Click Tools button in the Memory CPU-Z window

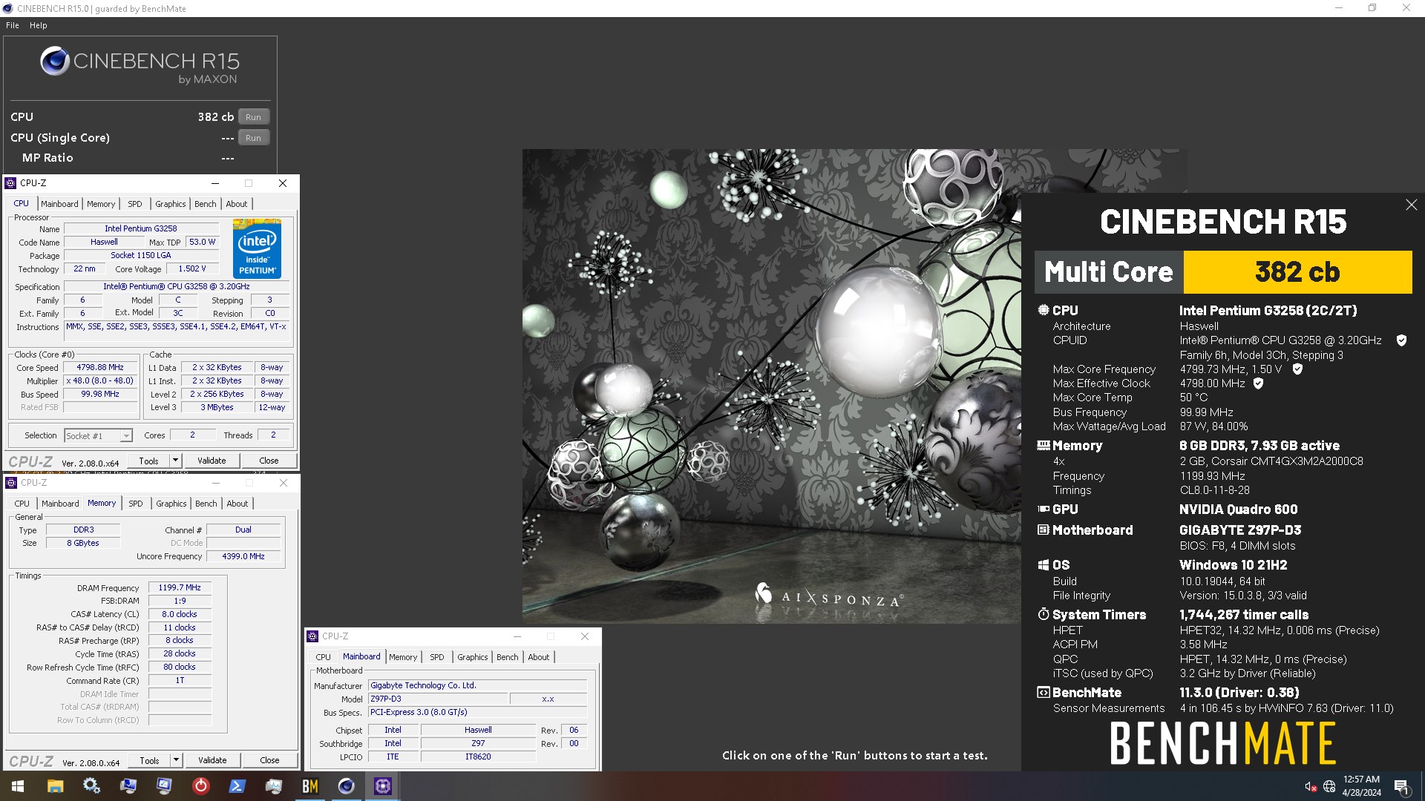150,760
